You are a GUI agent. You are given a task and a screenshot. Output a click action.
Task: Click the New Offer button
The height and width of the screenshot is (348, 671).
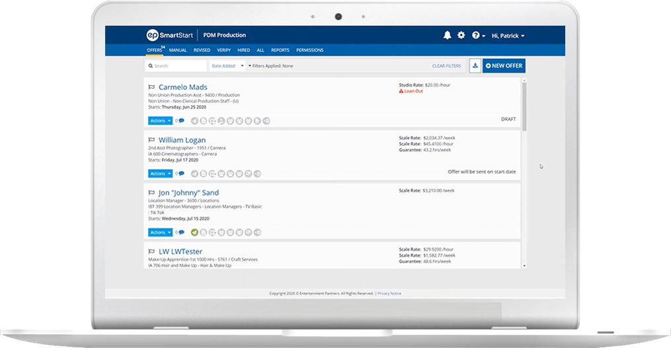coord(504,66)
